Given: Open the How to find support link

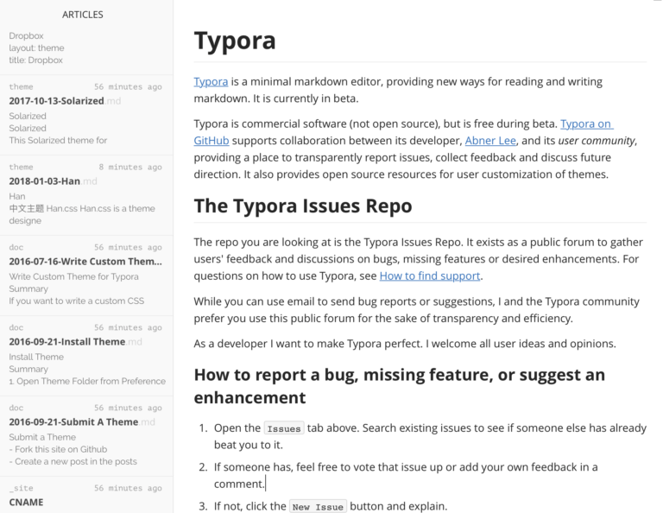Looking at the screenshot, I should (x=429, y=276).
